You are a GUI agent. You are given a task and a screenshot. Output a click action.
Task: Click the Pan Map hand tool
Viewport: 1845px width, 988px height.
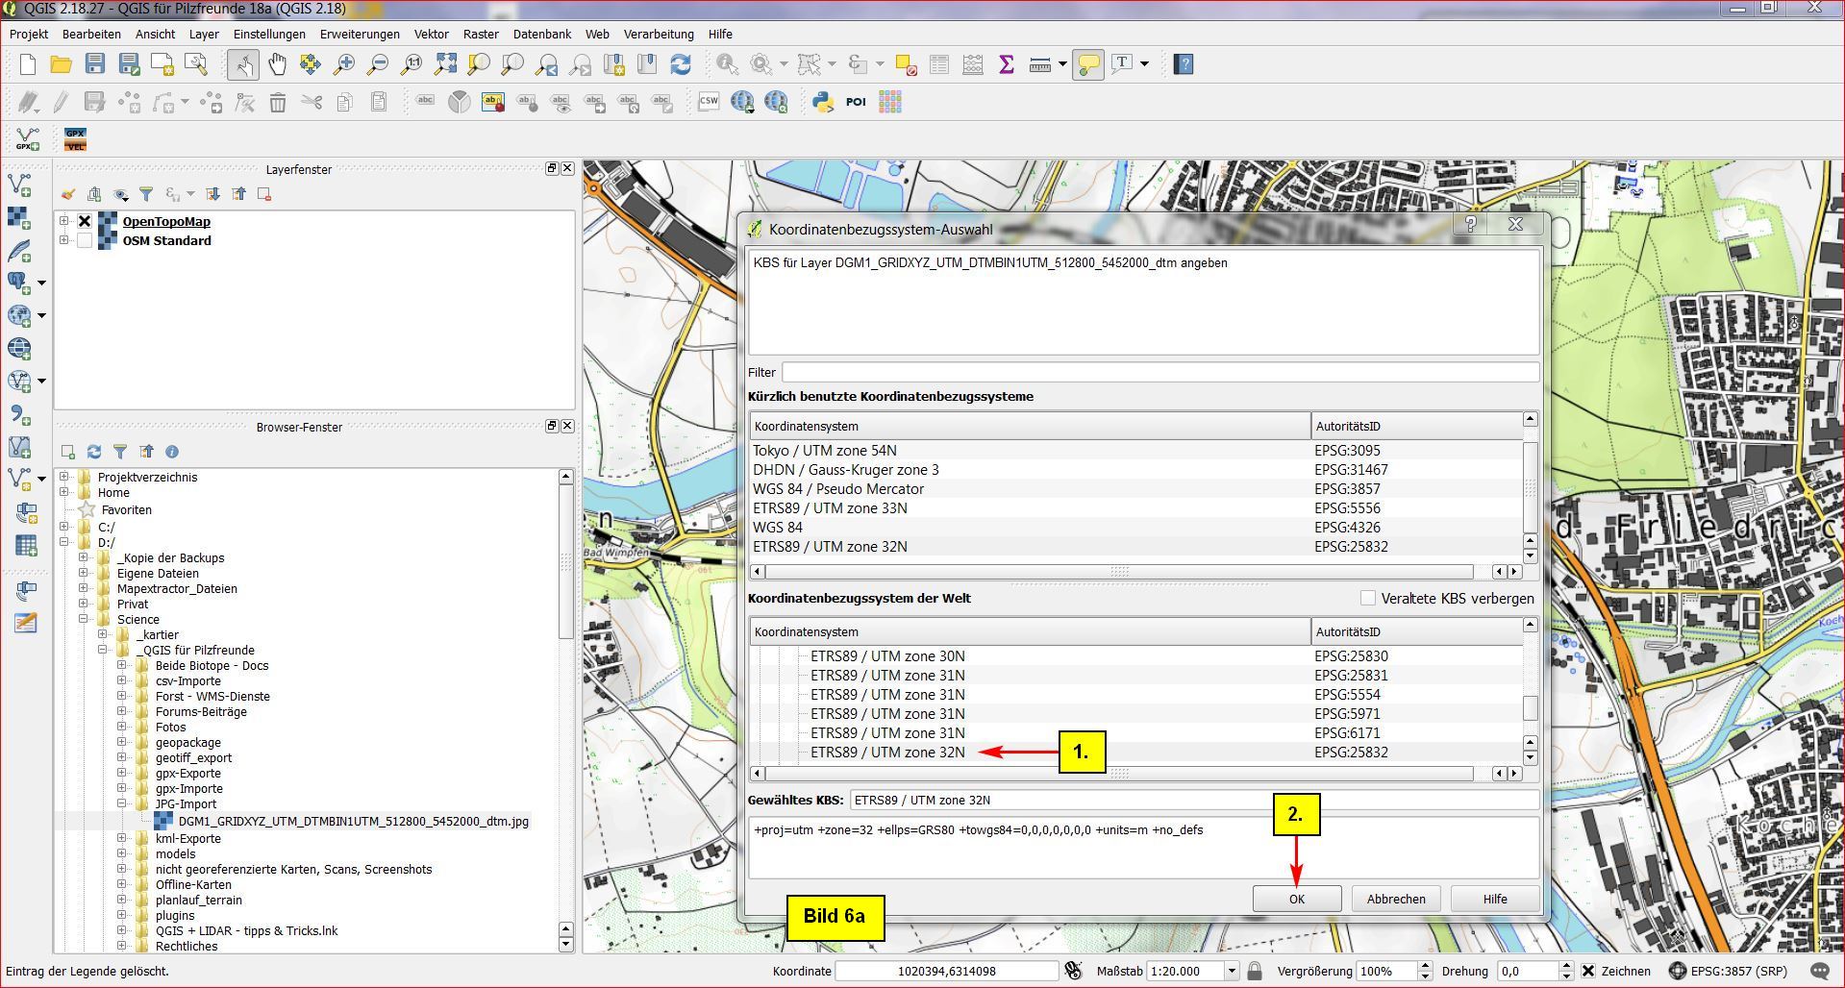click(277, 64)
